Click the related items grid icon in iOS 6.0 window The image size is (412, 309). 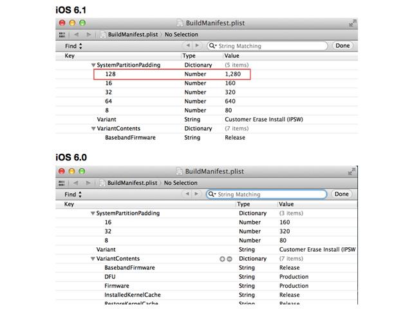(62, 183)
